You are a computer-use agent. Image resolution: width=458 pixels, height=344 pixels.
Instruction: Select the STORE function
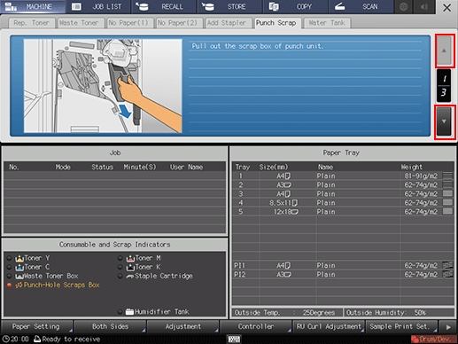coord(229,7)
